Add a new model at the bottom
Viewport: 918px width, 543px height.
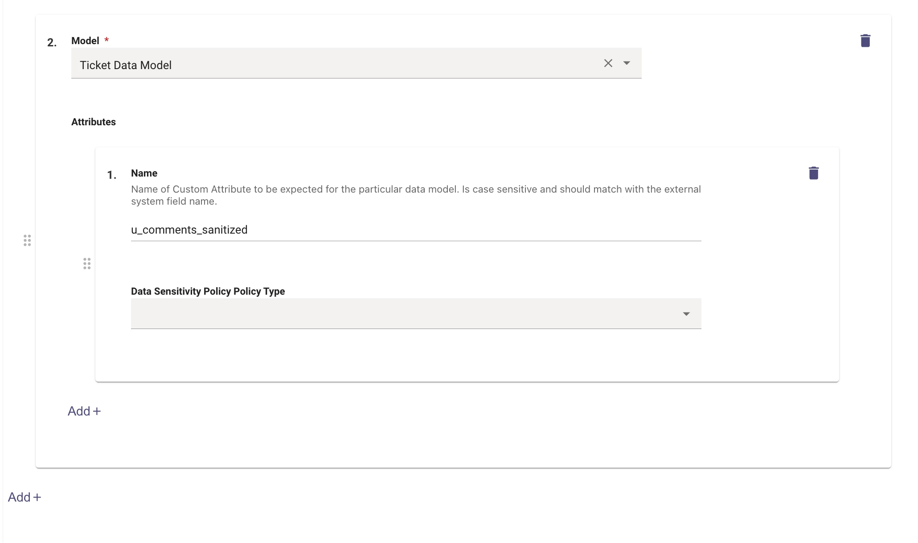pos(25,497)
